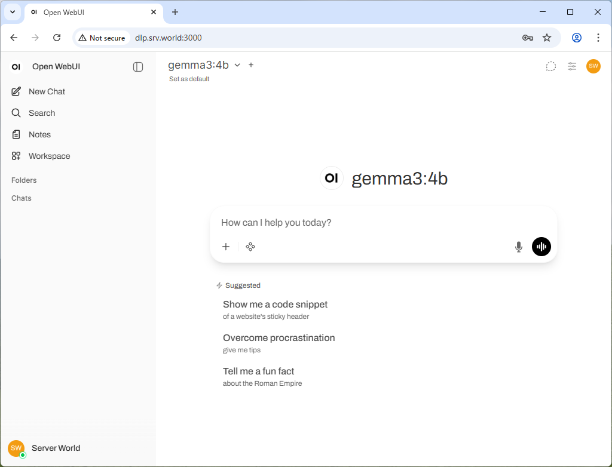
Task: Select 'Show me a code snippet' suggestion
Action: [x=275, y=309]
